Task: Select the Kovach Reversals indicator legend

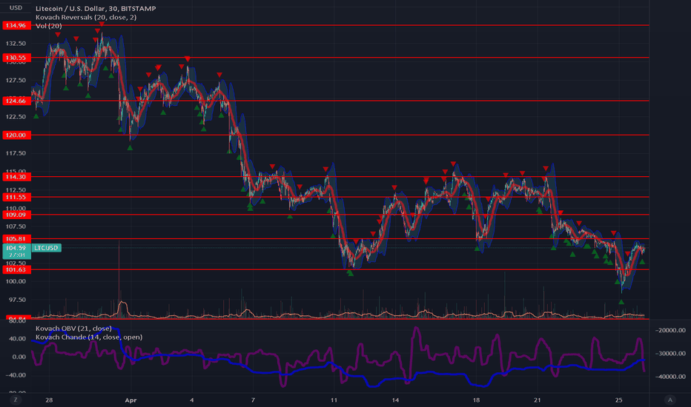Action: (86, 17)
